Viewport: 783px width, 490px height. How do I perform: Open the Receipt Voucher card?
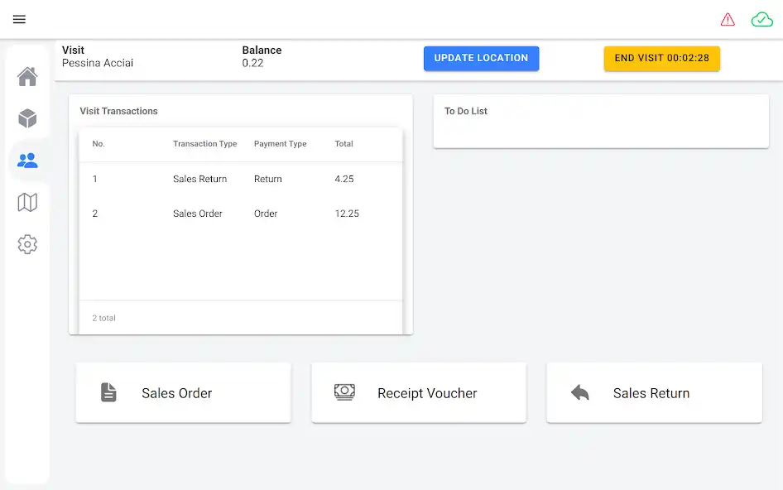(419, 393)
